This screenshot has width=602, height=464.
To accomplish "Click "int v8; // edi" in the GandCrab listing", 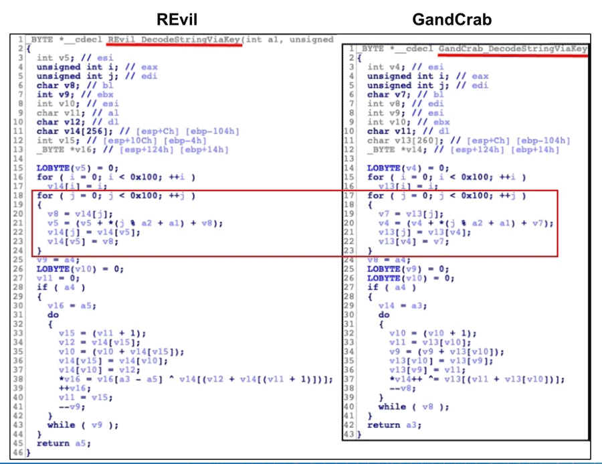I will 405,104.
